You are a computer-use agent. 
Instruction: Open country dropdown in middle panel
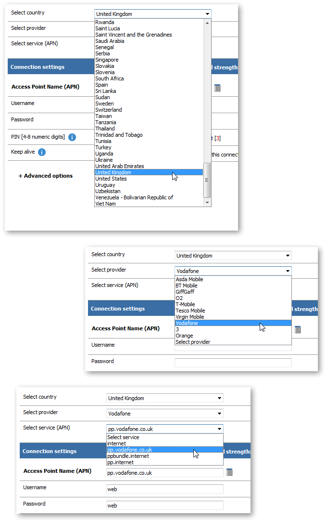(x=233, y=256)
